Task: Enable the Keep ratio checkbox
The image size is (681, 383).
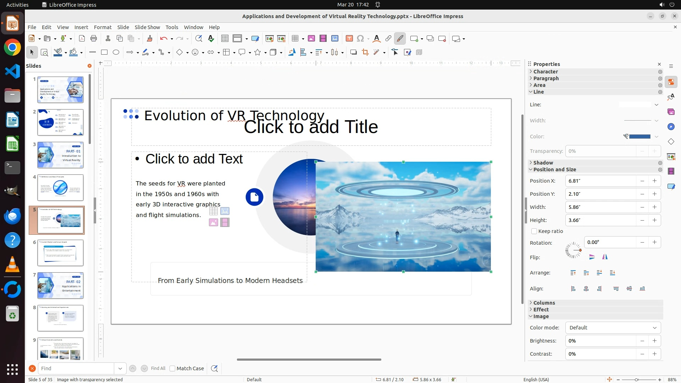Action: [x=534, y=231]
